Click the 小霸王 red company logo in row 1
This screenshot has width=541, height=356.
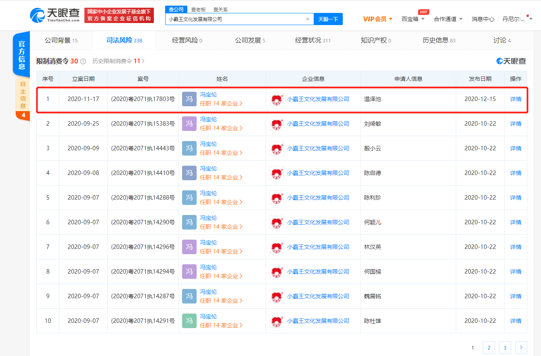click(x=277, y=99)
